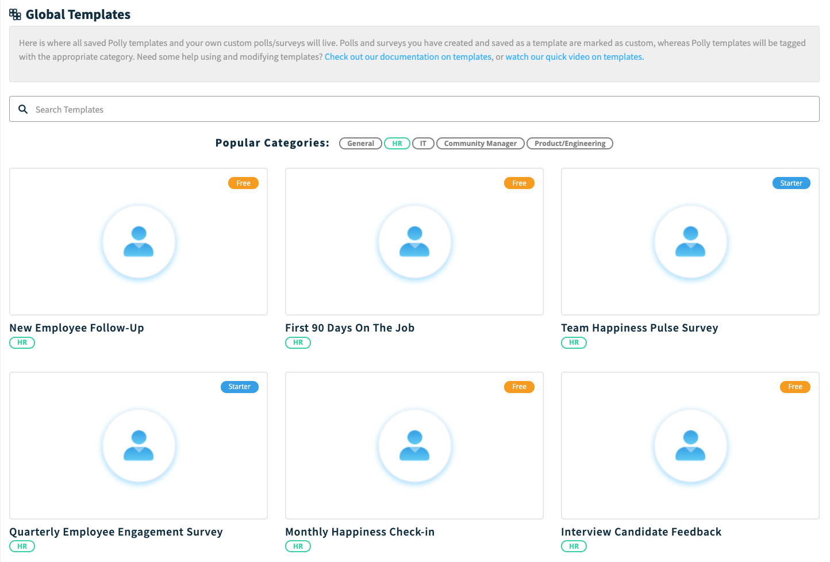Click the search magnifier icon
This screenshot has height=562, width=830.
(23, 109)
